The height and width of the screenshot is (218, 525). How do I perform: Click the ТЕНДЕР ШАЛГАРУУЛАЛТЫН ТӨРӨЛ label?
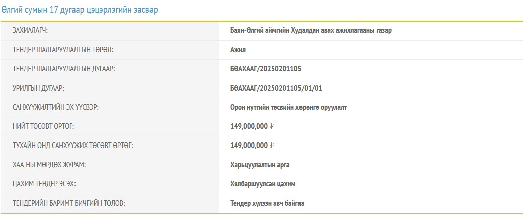coord(63,50)
